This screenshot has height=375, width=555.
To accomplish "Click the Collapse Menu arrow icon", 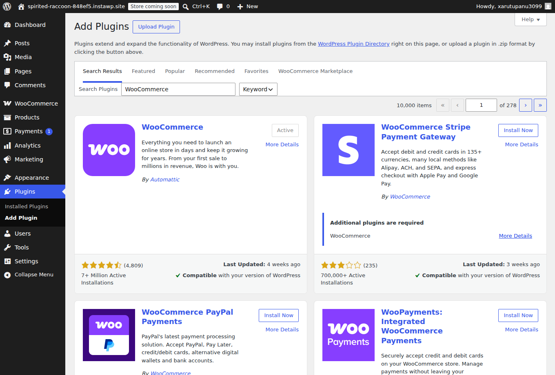I will coord(7,275).
